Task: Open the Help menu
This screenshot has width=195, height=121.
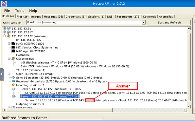Action: coord(33,11)
